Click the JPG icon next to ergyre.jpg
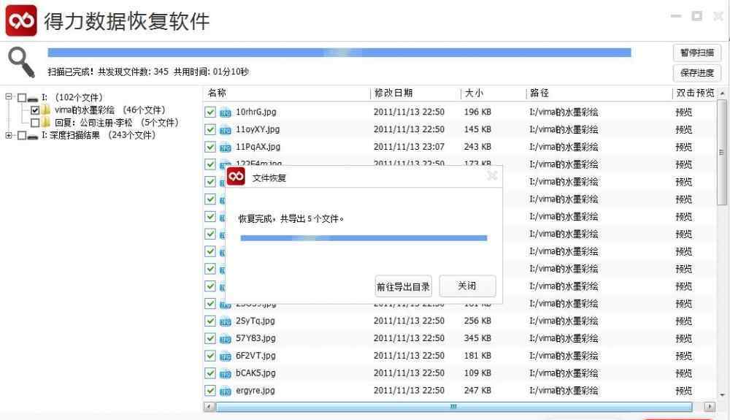Image resolution: width=730 pixels, height=420 pixels. (x=226, y=391)
